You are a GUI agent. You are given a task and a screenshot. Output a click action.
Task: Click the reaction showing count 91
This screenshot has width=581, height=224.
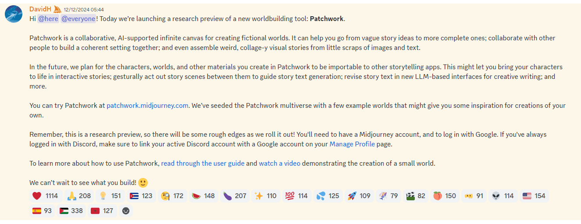(474, 196)
